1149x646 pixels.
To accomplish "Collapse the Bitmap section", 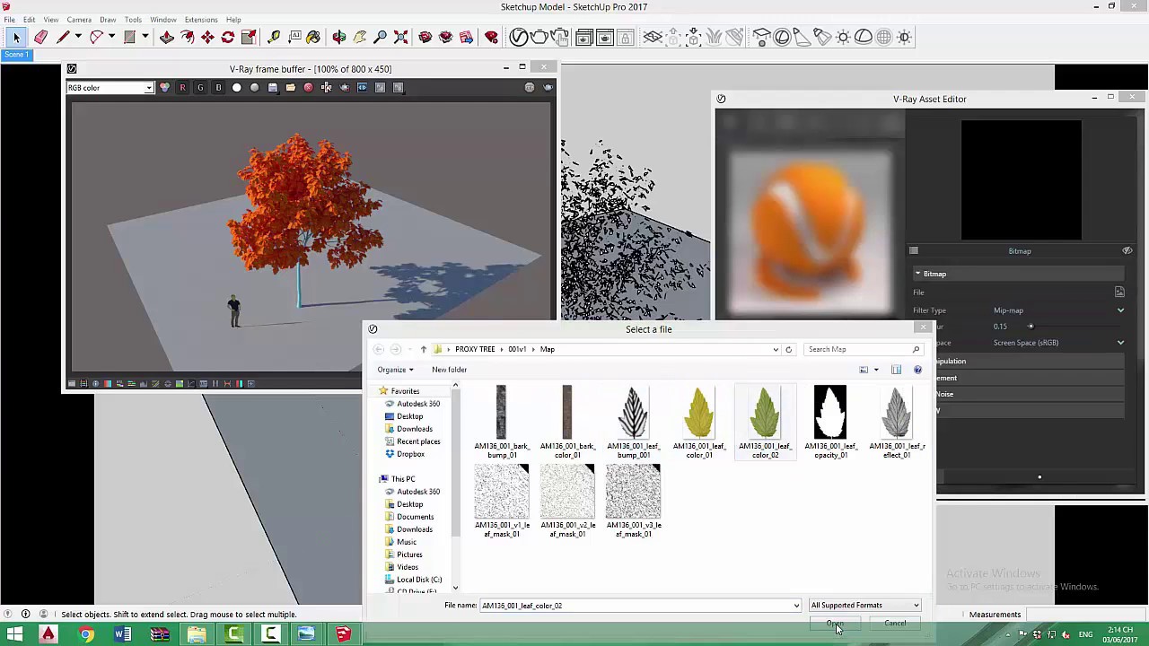I will point(917,274).
